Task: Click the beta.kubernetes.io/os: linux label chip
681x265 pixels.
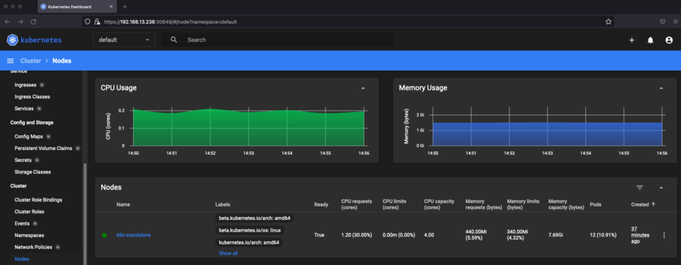Action: [x=250, y=230]
